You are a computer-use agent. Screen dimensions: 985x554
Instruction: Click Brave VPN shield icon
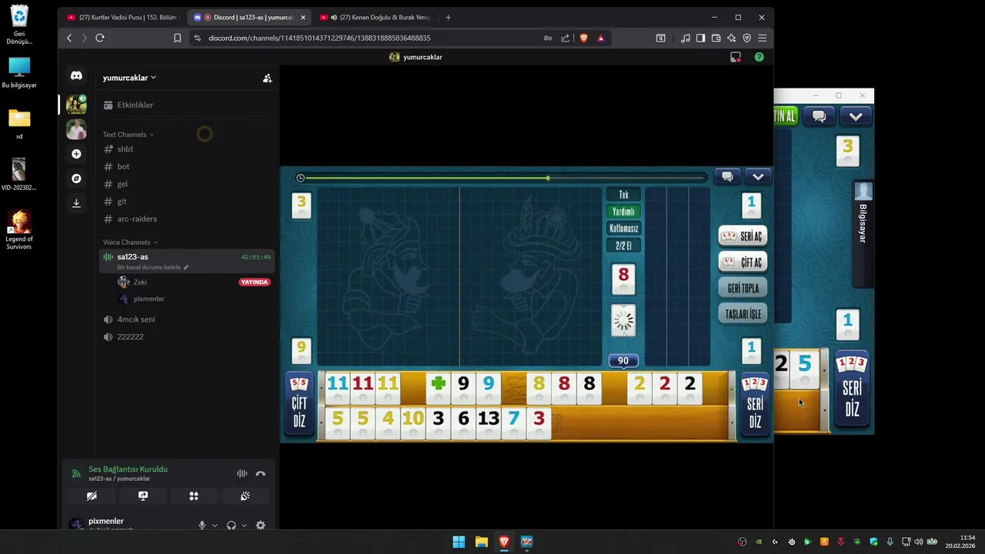(x=746, y=38)
